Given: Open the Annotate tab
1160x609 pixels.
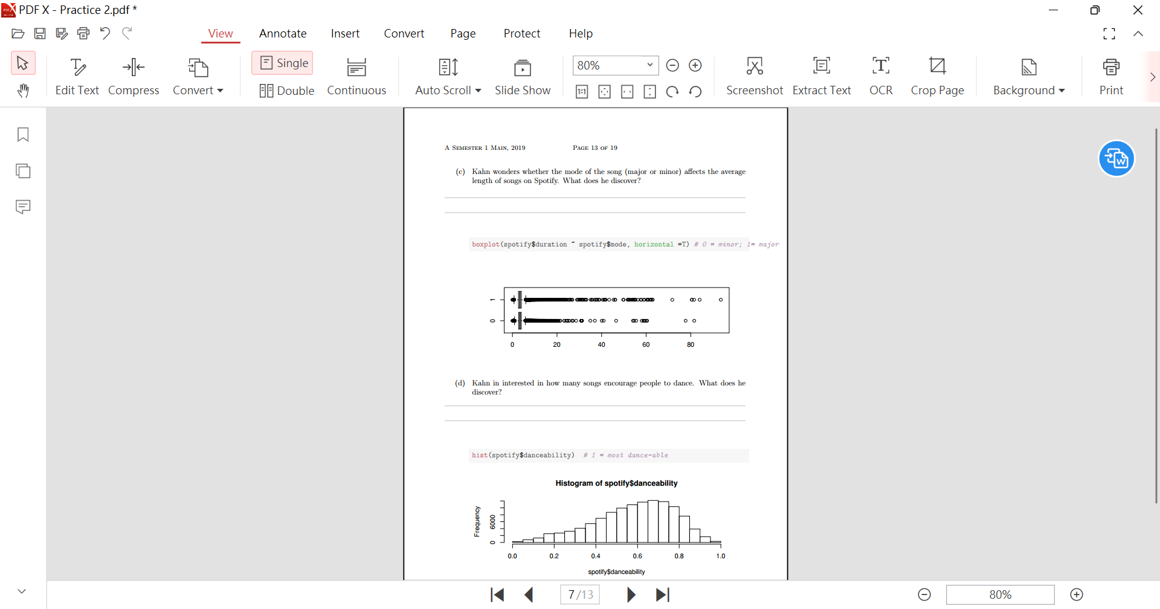Looking at the screenshot, I should (x=283, y=33).
